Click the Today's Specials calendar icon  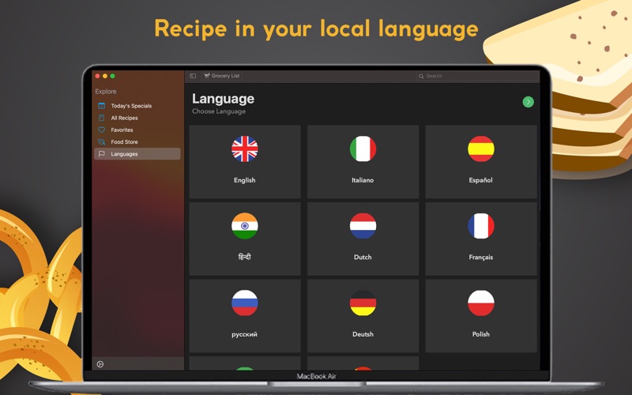click(102, 106)
